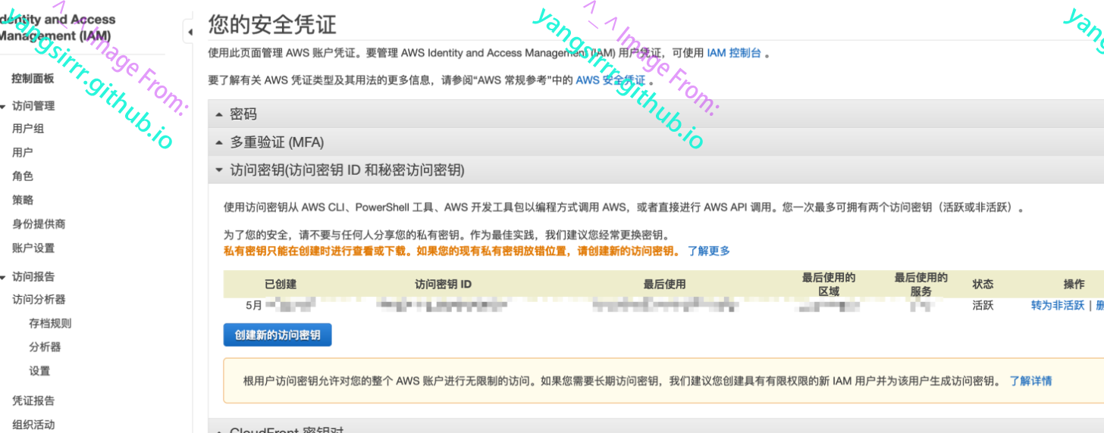Click the 已创建 column header
1104x433 pixels.
coord(281,284)
